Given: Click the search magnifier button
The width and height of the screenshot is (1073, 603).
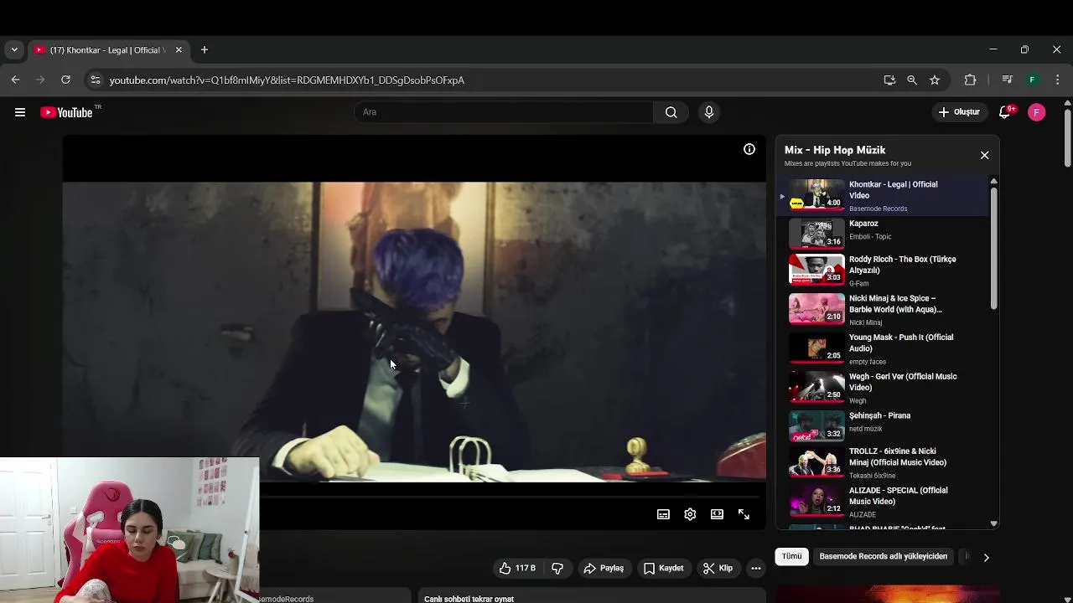Looking at the screenshot, I should (x=671, y=112).
